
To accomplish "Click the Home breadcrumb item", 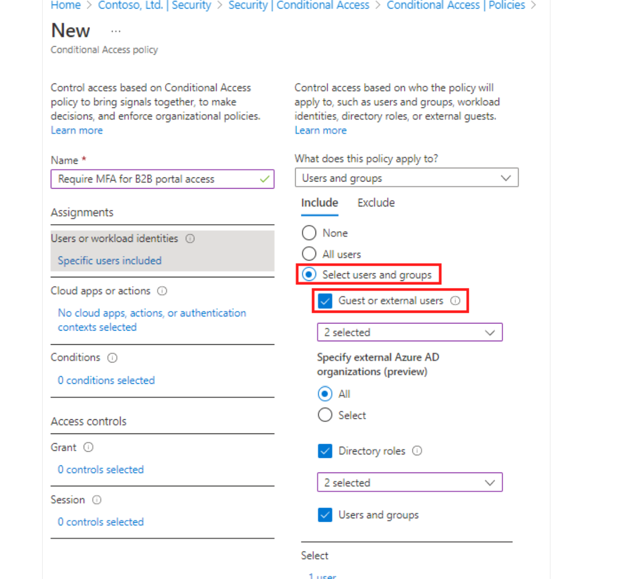I will [x=65, y=6].
